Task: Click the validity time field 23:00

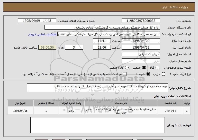Action: [102, 48]
